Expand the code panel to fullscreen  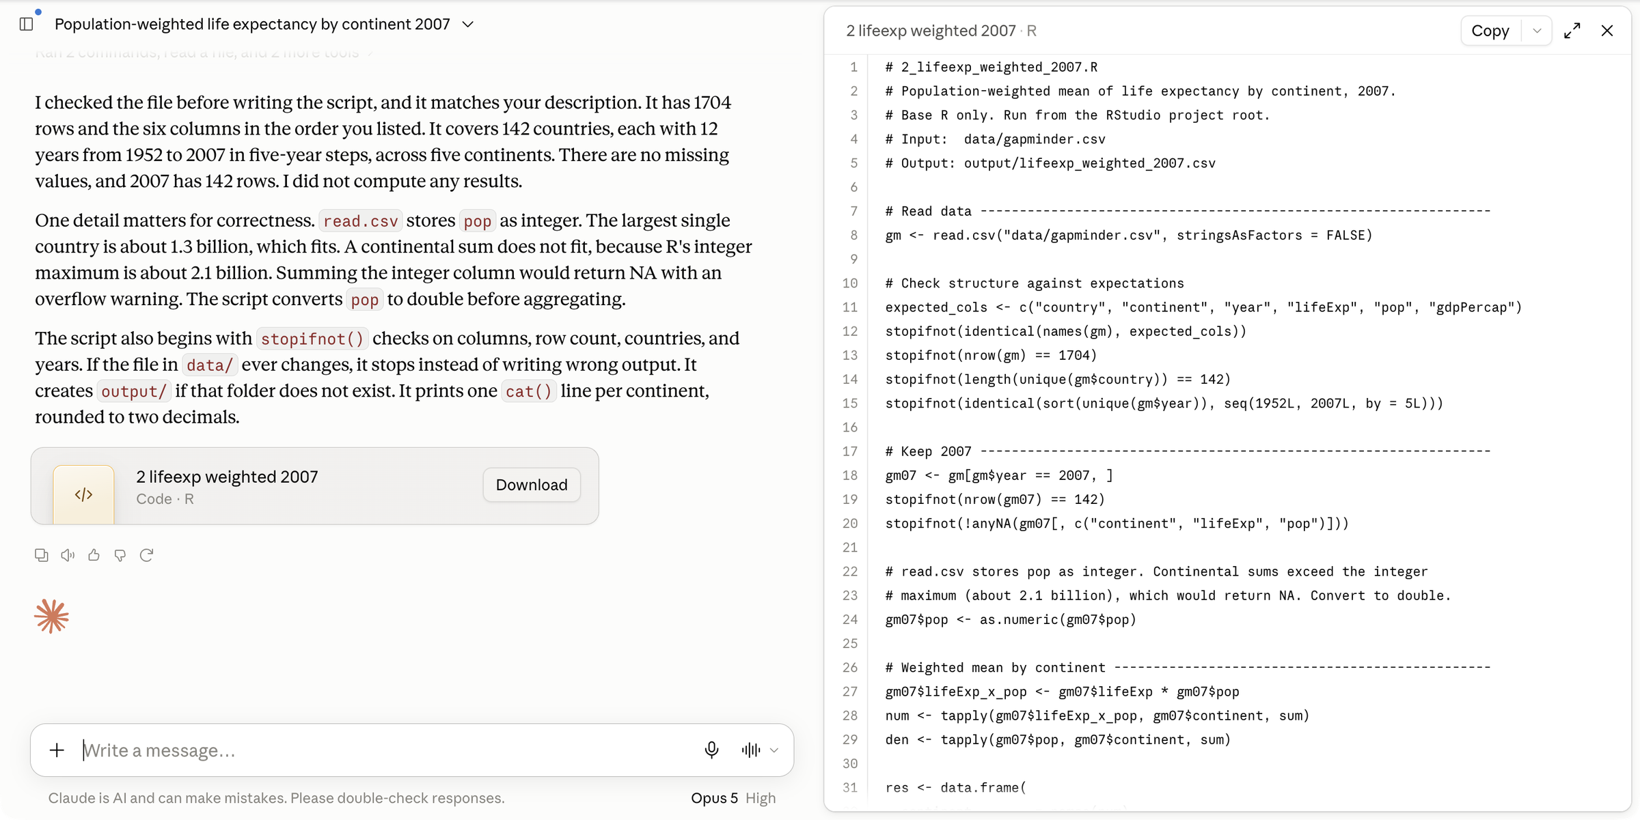pyautogui.click(x=1572, y=31)
